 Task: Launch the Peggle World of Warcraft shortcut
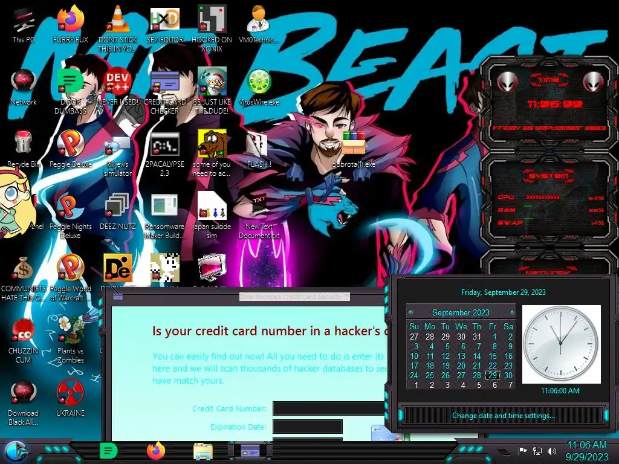[x=70, y=279]
